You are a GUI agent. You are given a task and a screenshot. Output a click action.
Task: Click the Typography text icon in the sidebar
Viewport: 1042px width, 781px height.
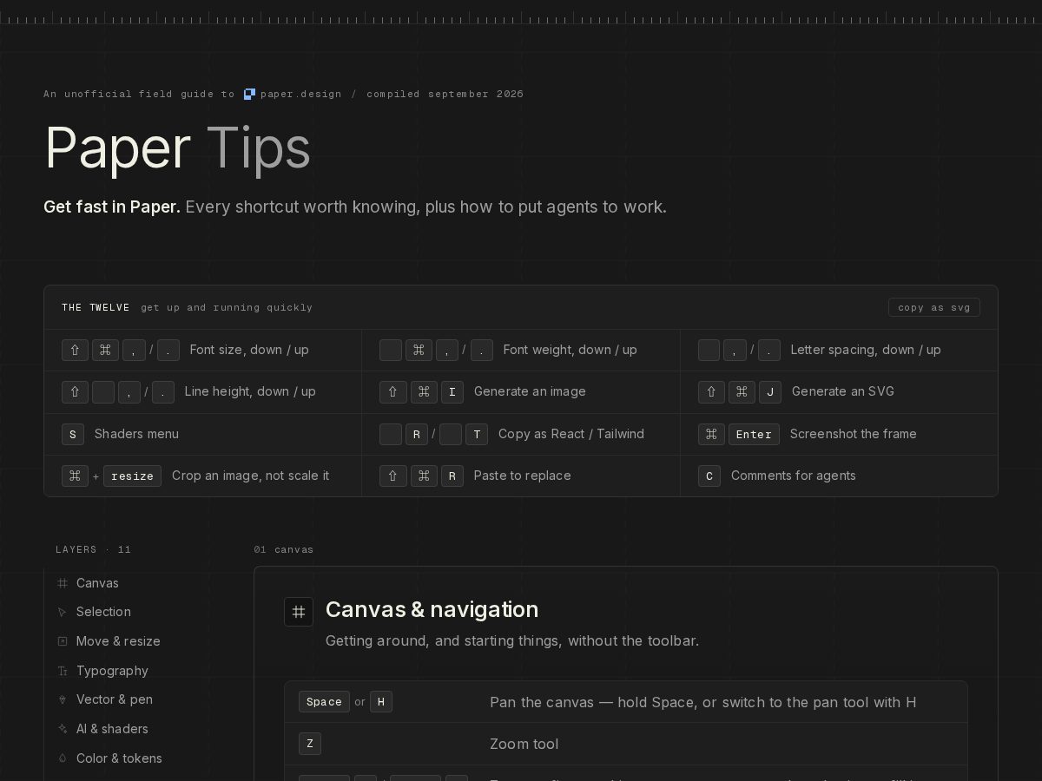[63, 671]
